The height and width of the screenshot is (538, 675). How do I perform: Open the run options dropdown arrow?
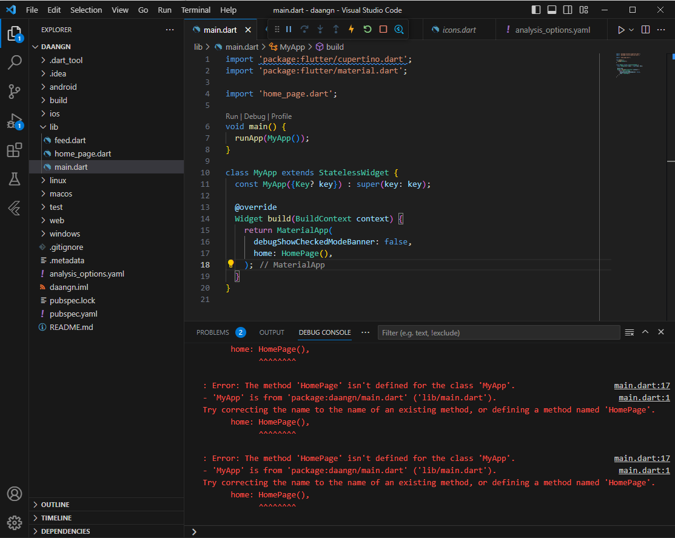631,30
